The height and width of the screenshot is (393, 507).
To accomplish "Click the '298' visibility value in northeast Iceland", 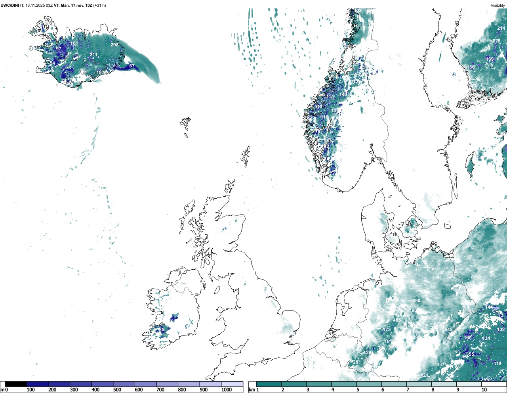I will (114, 45).
